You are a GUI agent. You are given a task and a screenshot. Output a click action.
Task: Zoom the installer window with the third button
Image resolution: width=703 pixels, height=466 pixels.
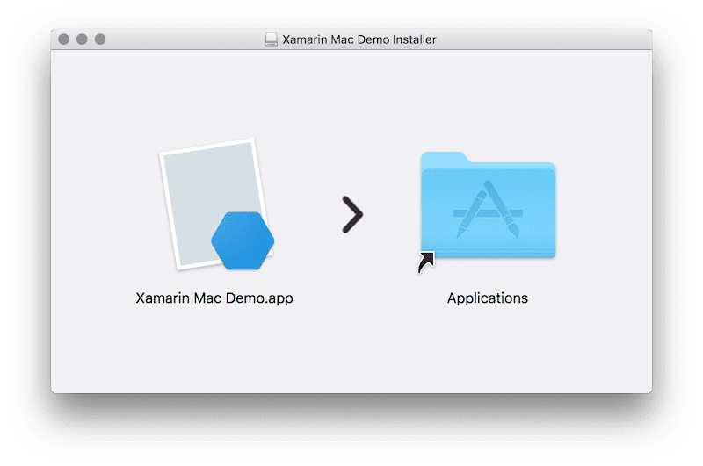click(x=100, y=39)
